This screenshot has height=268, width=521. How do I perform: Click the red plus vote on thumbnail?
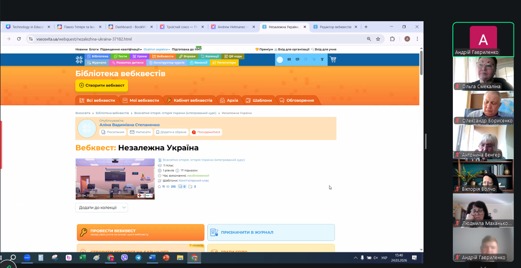pos(140,196)
